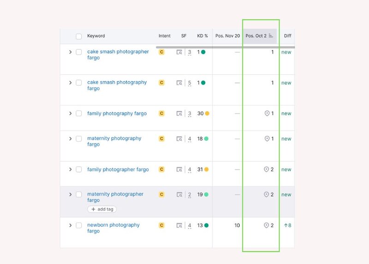The height and width of the screenshot is (264, 369).
Task: Click the local pack pin icon for family photography fargo
Action: click(x=267, y=114)
